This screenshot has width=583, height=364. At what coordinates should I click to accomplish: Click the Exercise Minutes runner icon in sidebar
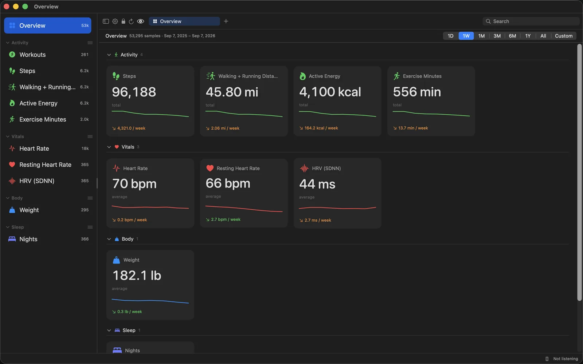(x=12, y=119)
